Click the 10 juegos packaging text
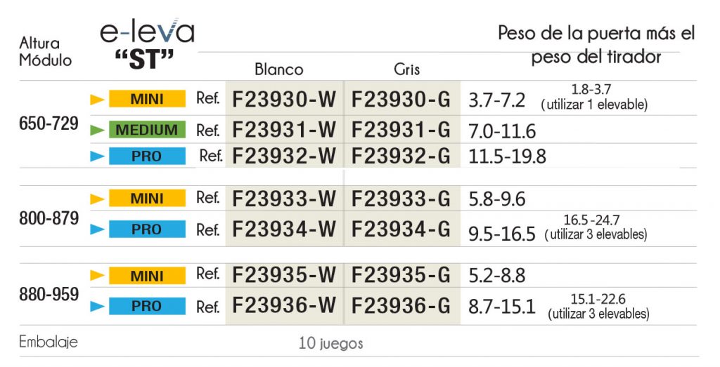This screenshot has height=367, width=720. click(330, 344)
